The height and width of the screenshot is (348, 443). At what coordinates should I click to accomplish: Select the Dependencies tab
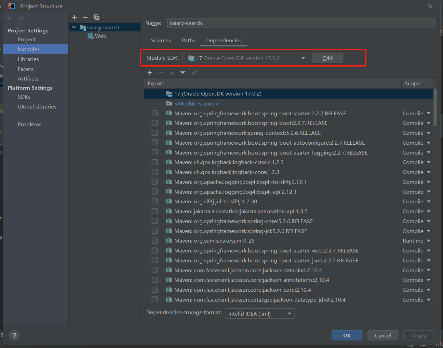click(224, 40)
